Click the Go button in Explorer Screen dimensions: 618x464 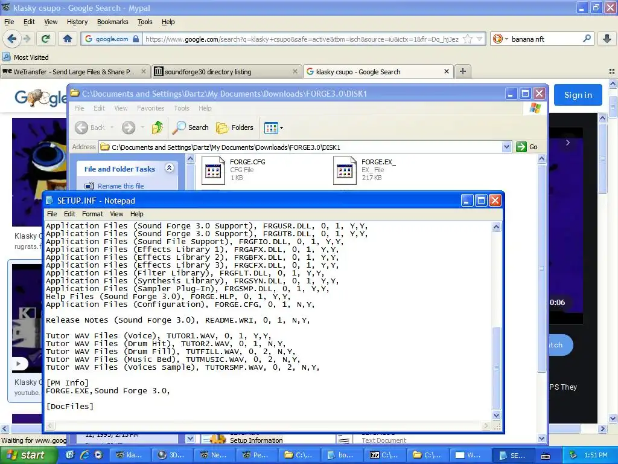527,147
